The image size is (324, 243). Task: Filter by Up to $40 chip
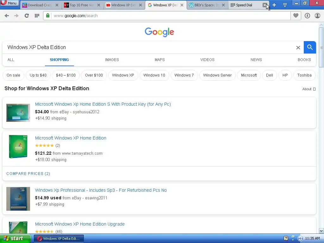pyautogui.click(x=38, y=75)
